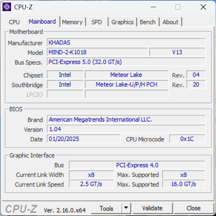216x216 pixels.
Task: Click the Chipset name Meteor Lake
Action: pyautogui.click(x=127, y=75)
